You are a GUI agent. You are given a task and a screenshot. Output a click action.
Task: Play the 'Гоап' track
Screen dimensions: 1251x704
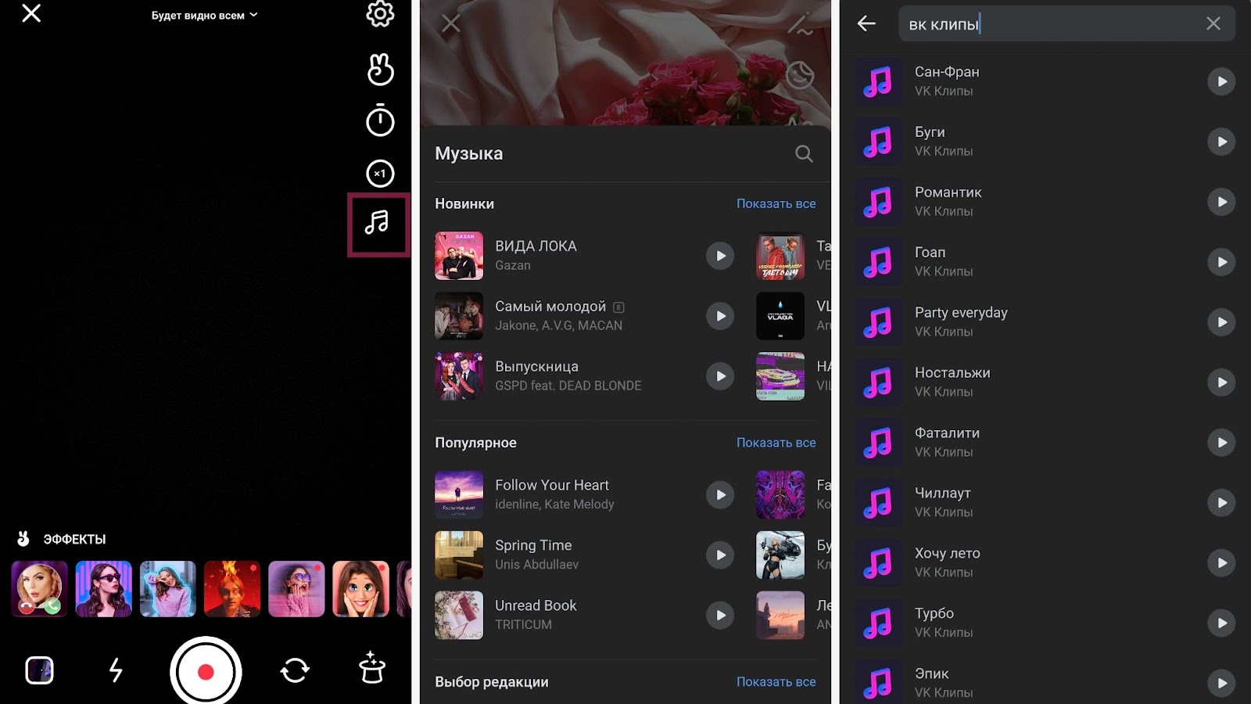[x=1221, y=262]
